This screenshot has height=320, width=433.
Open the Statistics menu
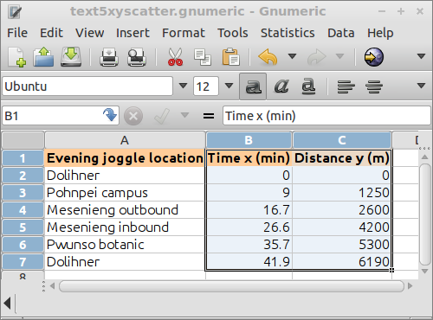[288, 33]
